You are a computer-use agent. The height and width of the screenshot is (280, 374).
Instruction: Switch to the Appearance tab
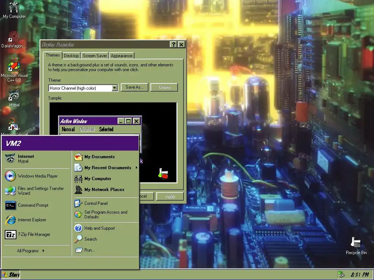(x=121, y=56)
